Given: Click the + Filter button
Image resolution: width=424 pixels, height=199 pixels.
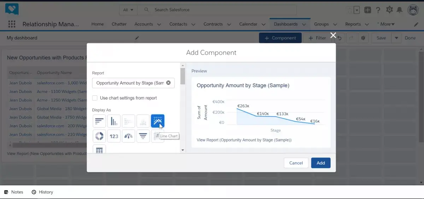Looking at the screenshot, I should pos(317,38).
